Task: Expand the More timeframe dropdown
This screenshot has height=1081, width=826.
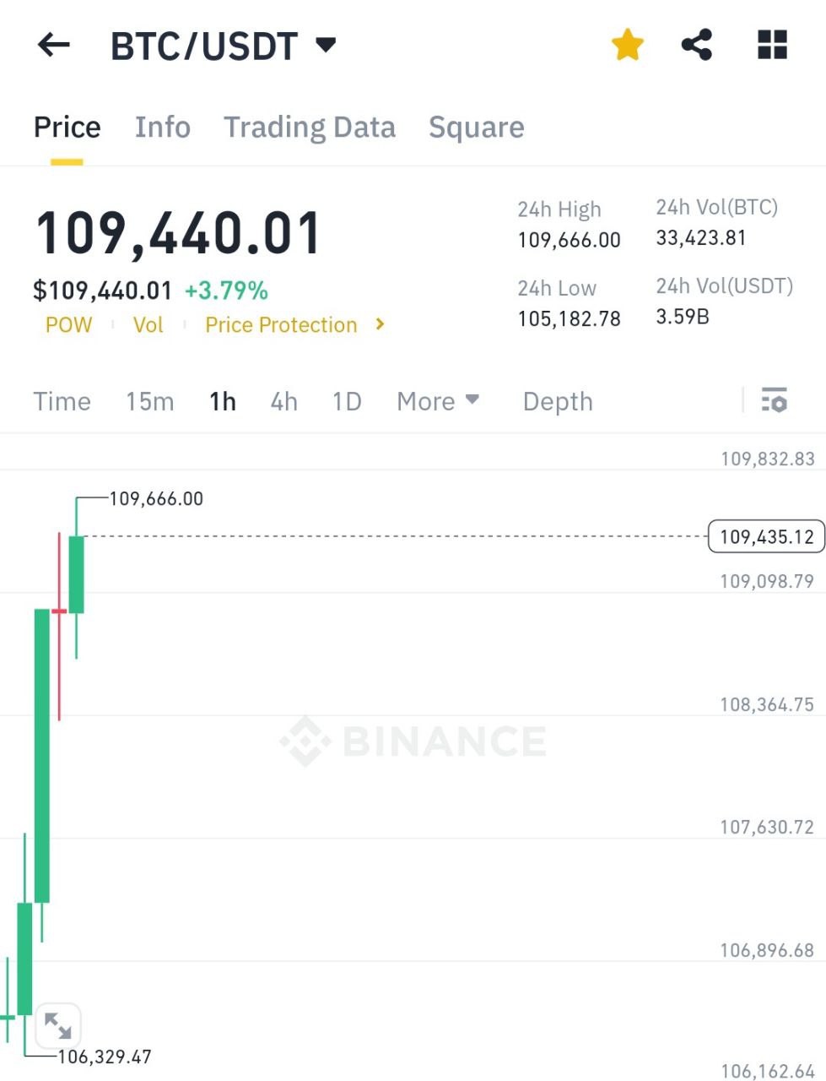Action: pyautogui.click(x=438, y=401)
